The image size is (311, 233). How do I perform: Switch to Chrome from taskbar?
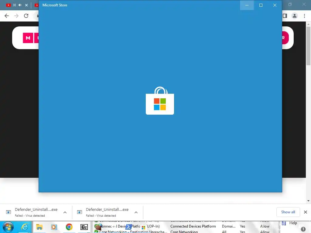[x=69, y=227]
